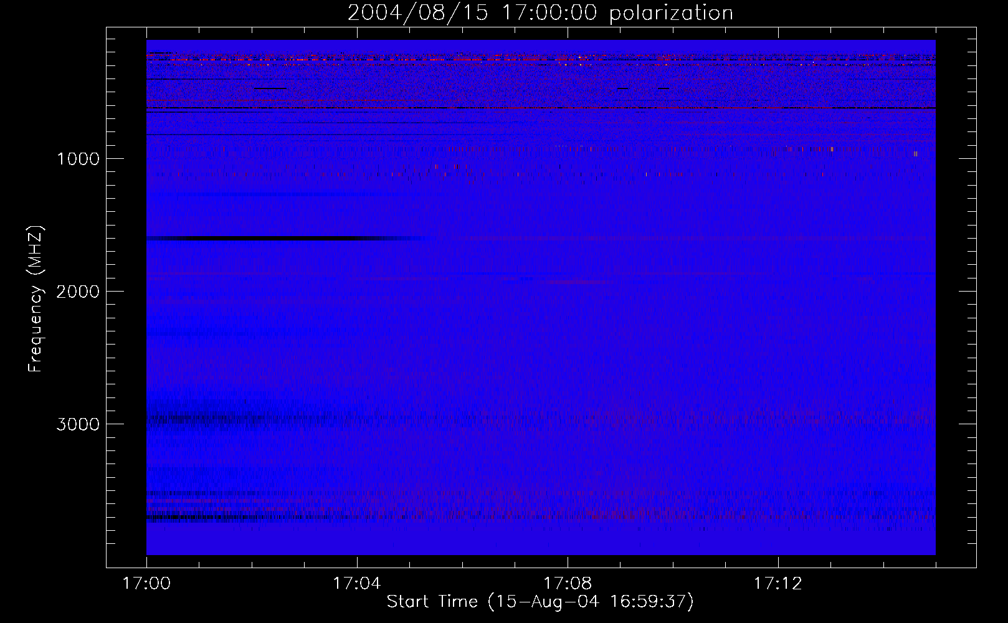Click the "Frequency (MHZ)" axis label

[x=35, y=299]
